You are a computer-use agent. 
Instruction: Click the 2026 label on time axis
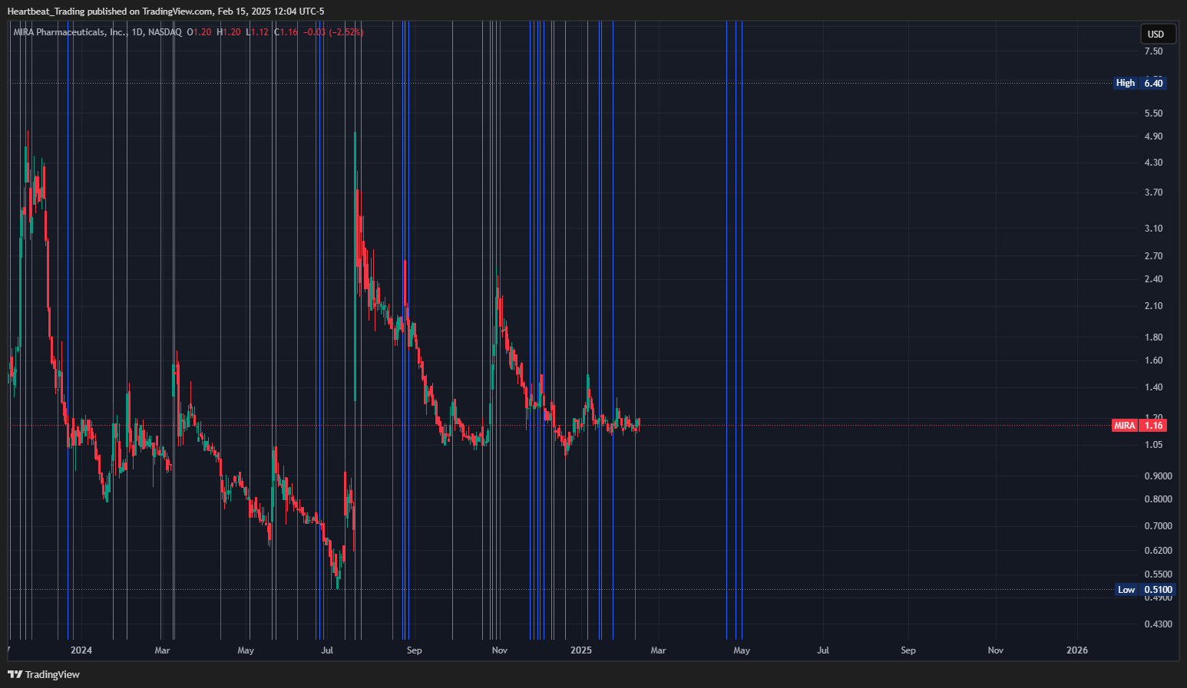tap(1077, 650)
